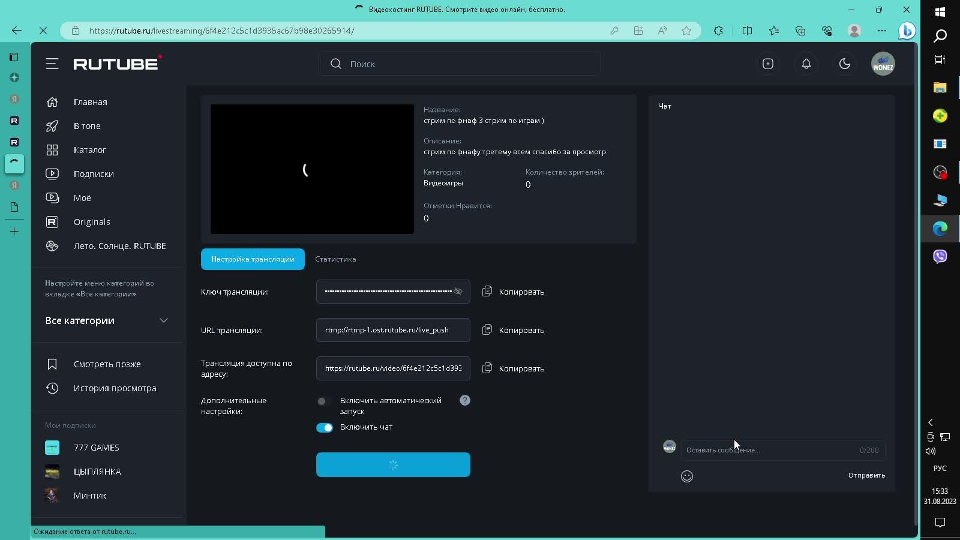Open the WONEZ profile avatar menu
This screenshot has width=960, height=540.
tap(883, 64)
